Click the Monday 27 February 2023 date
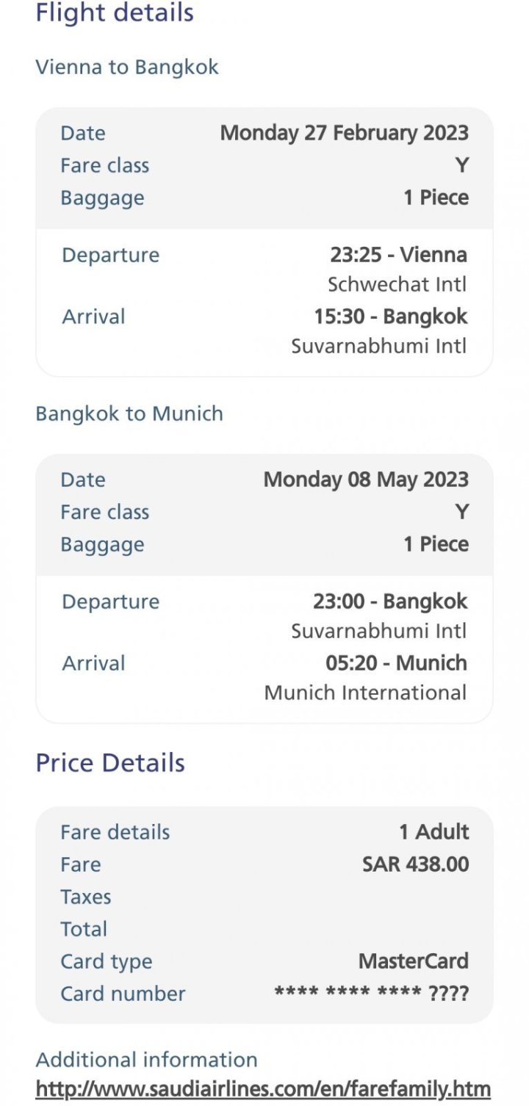The height and width of the screenshot is (1106, 529). 344,133
